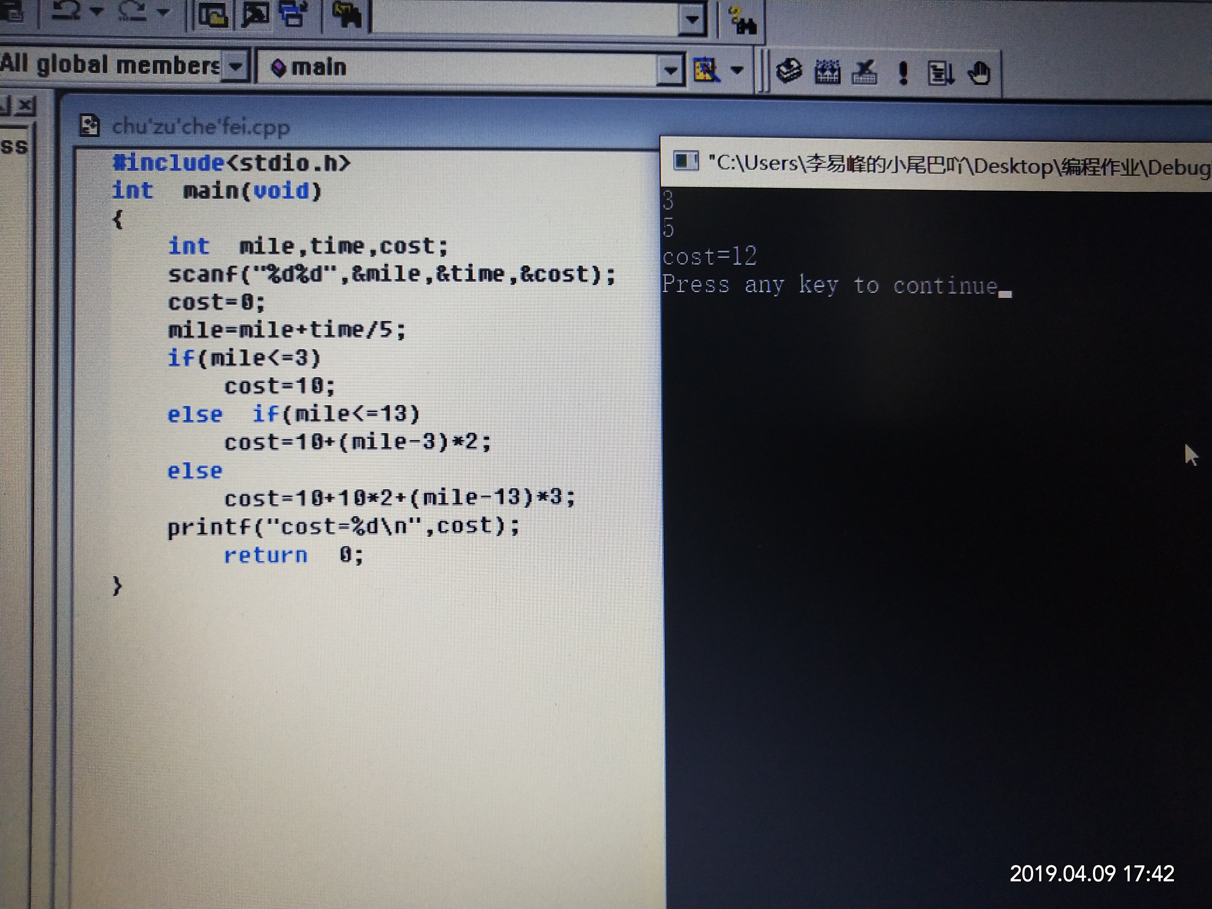This screenshot has height=909, width=1212.
Task: Click the mile=mile+time/5; line
Action: 286,330
